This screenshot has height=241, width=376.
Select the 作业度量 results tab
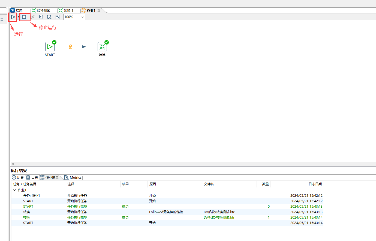pos(50,177)
